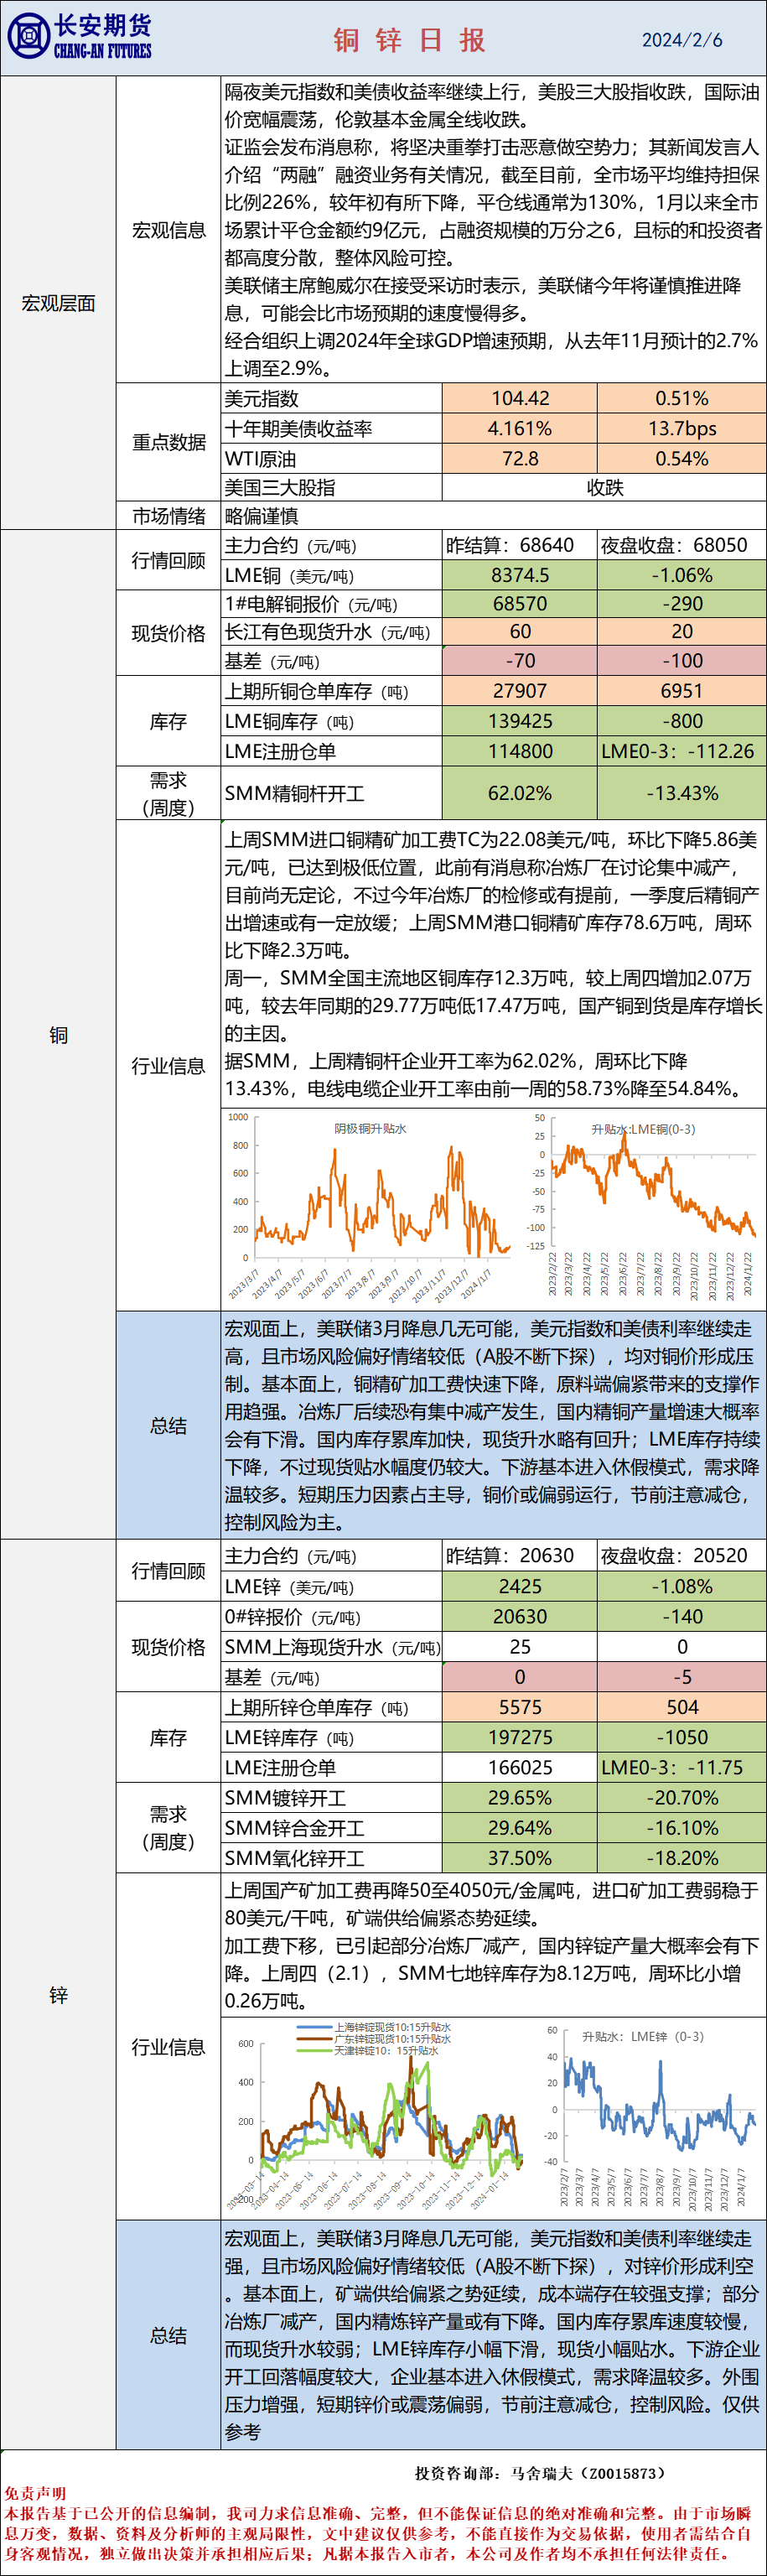This screenshot has width=767, height=2576.
Task: Select the 0#锌报价 label
Action: [293, 1616]
